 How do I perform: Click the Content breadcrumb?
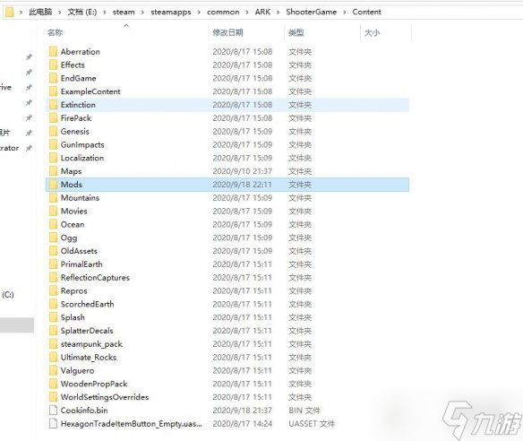click(x=366, y=12)
